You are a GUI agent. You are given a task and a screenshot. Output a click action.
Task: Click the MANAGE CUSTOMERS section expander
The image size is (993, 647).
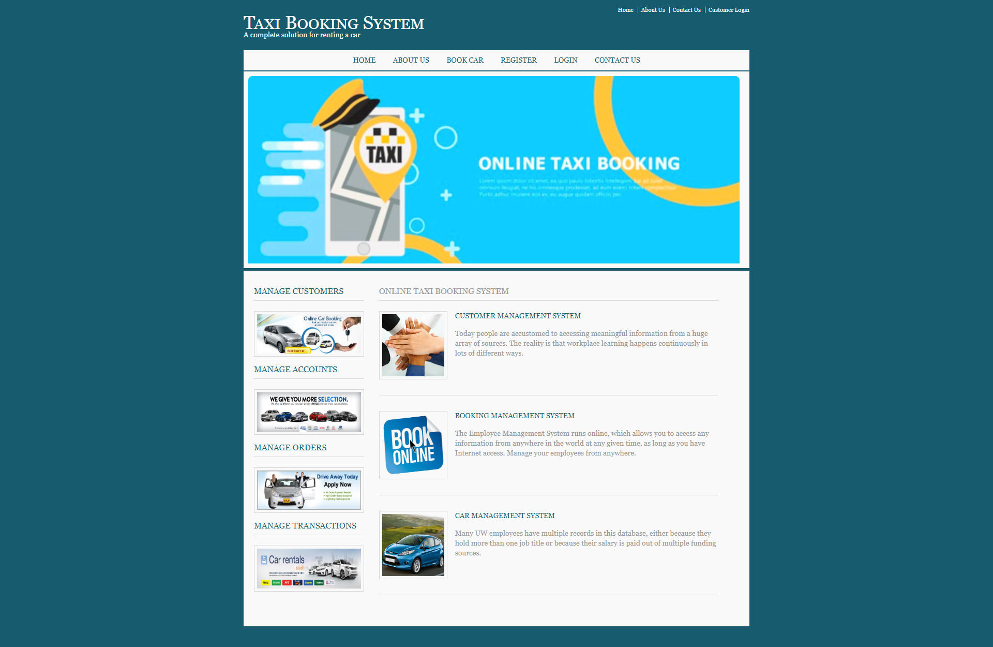coord(299,291)
